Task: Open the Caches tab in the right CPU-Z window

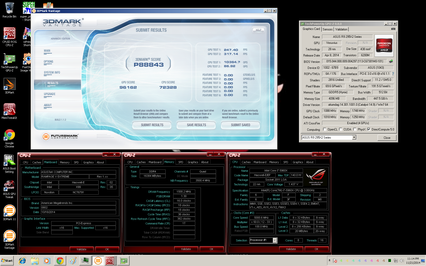Action: (246, 162)
